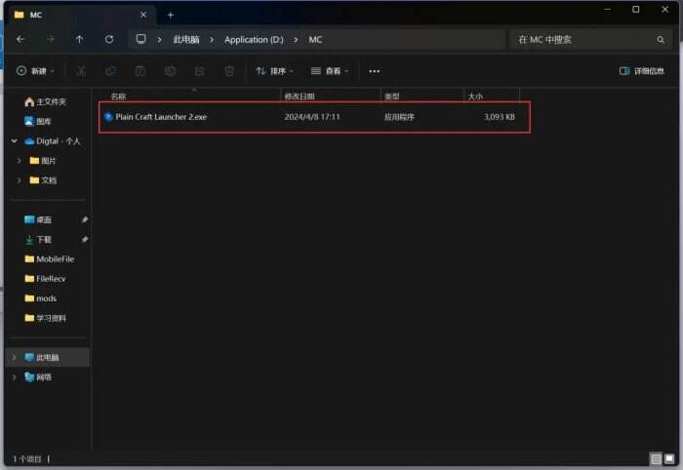
Task: Go up one folder level
Action: coord(79,40)
